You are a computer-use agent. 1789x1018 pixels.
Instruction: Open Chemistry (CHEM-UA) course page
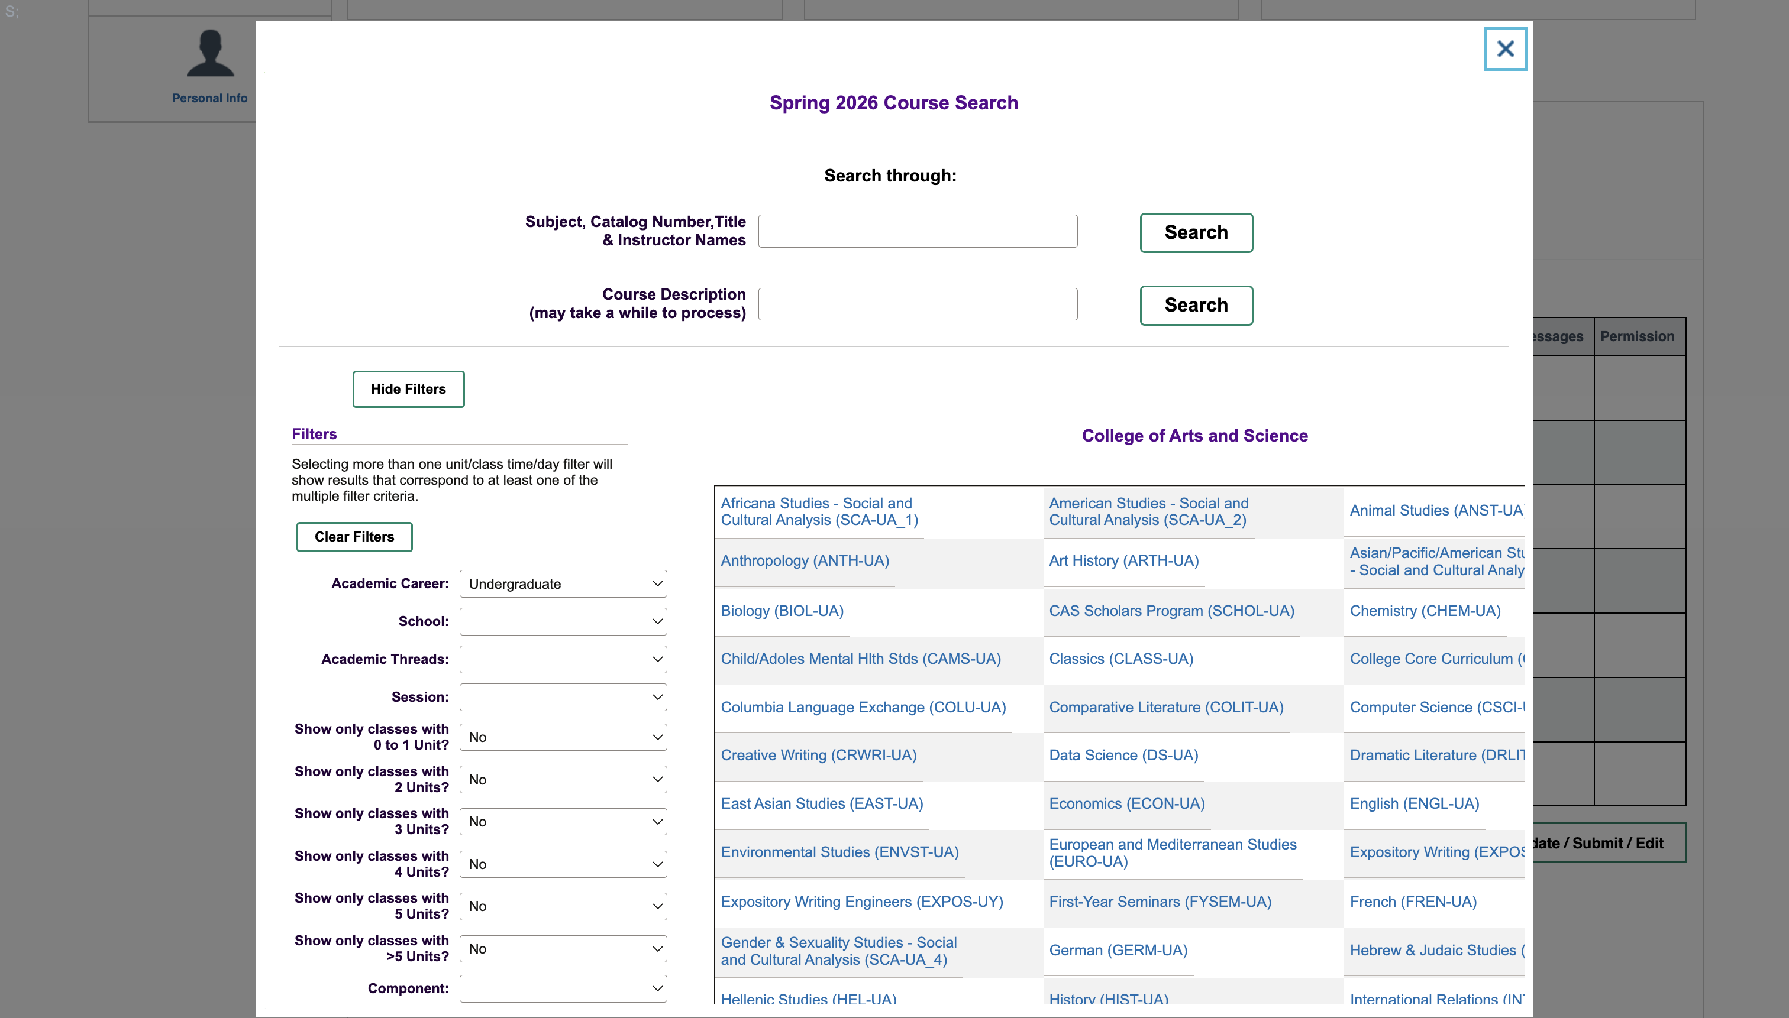click(1425, 610)
